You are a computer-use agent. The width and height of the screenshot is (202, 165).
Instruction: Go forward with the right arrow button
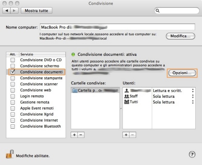[14, 10]
